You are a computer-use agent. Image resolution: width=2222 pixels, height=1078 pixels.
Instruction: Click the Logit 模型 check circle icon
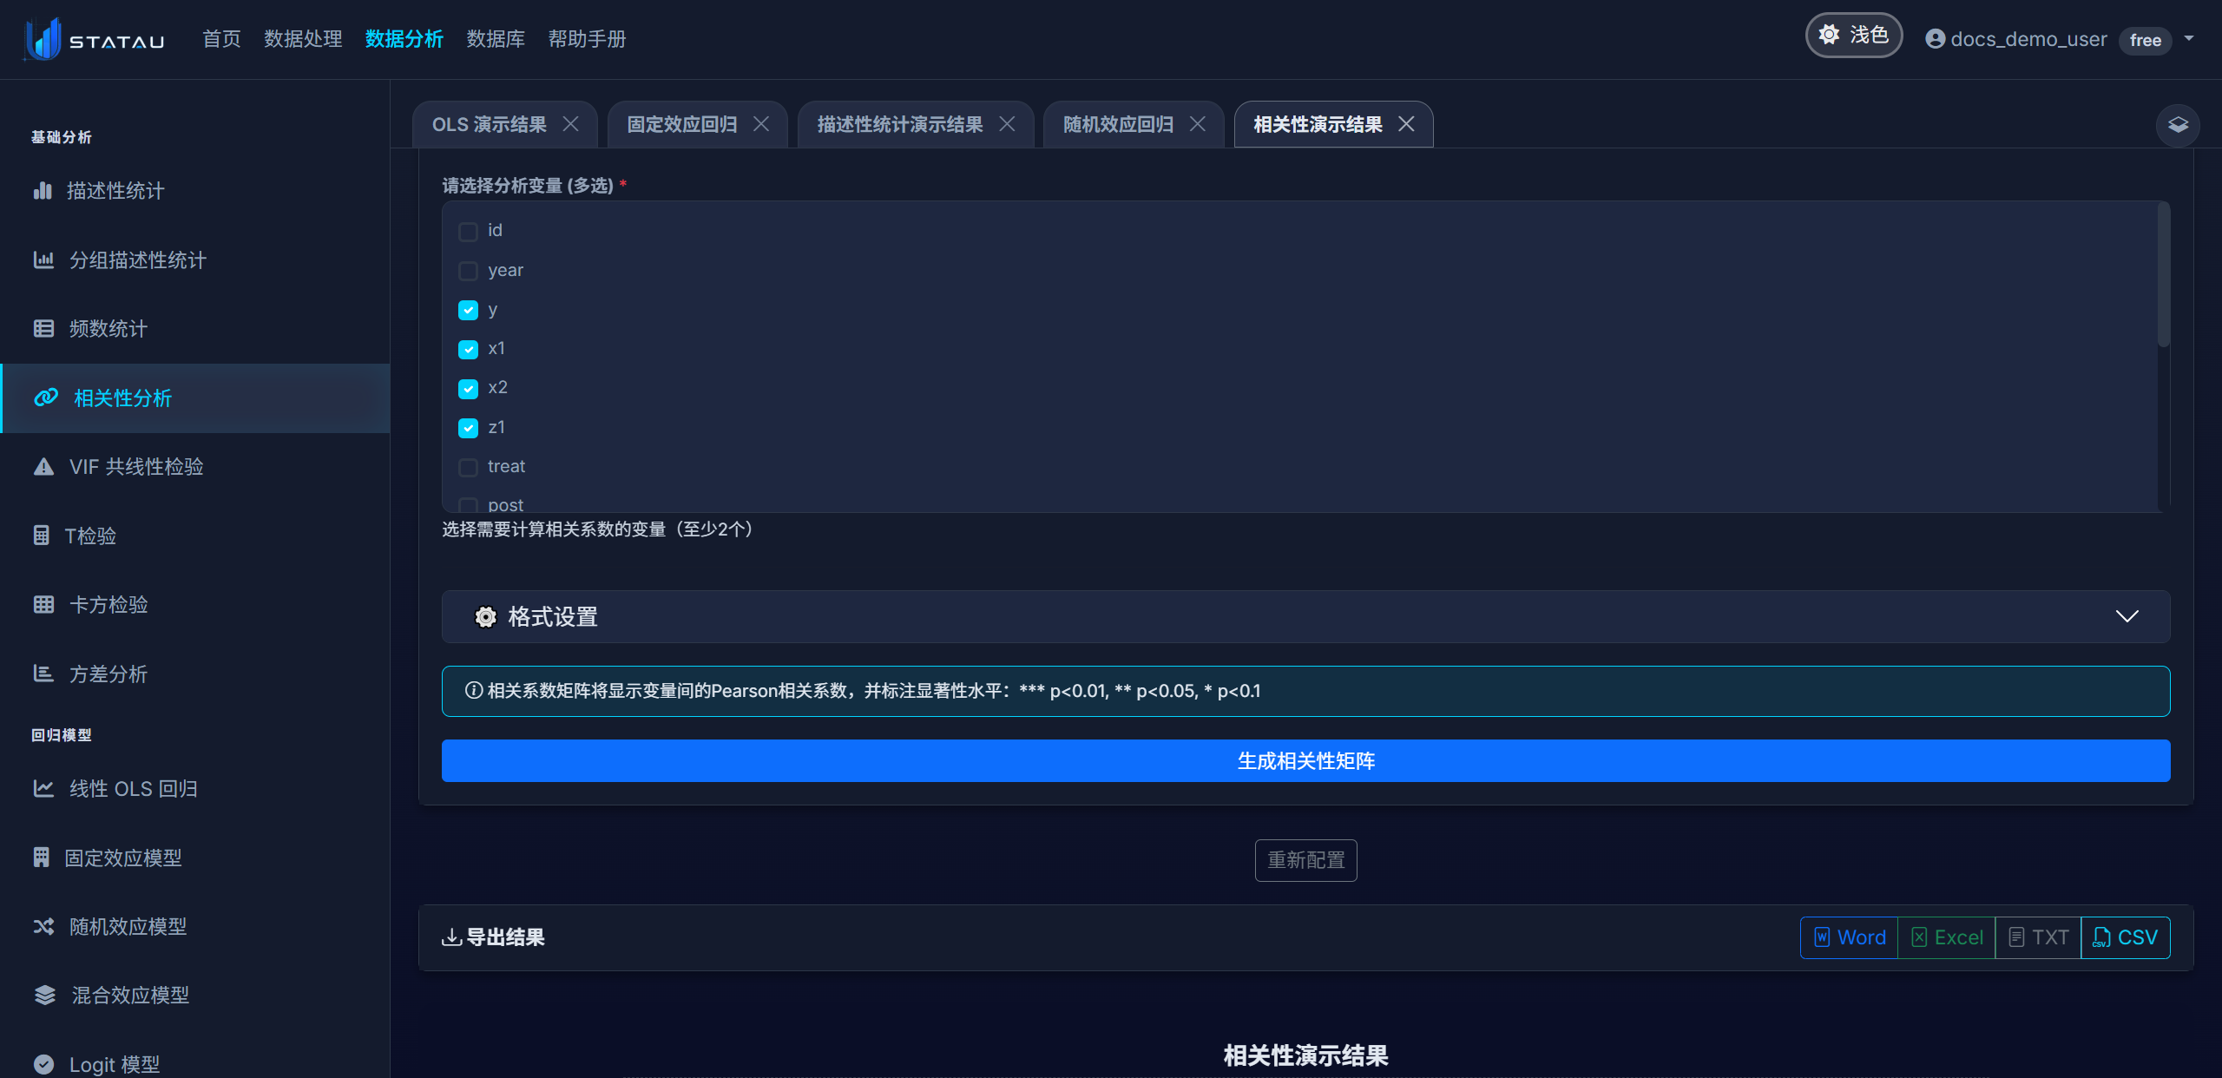click(43, 1064)
